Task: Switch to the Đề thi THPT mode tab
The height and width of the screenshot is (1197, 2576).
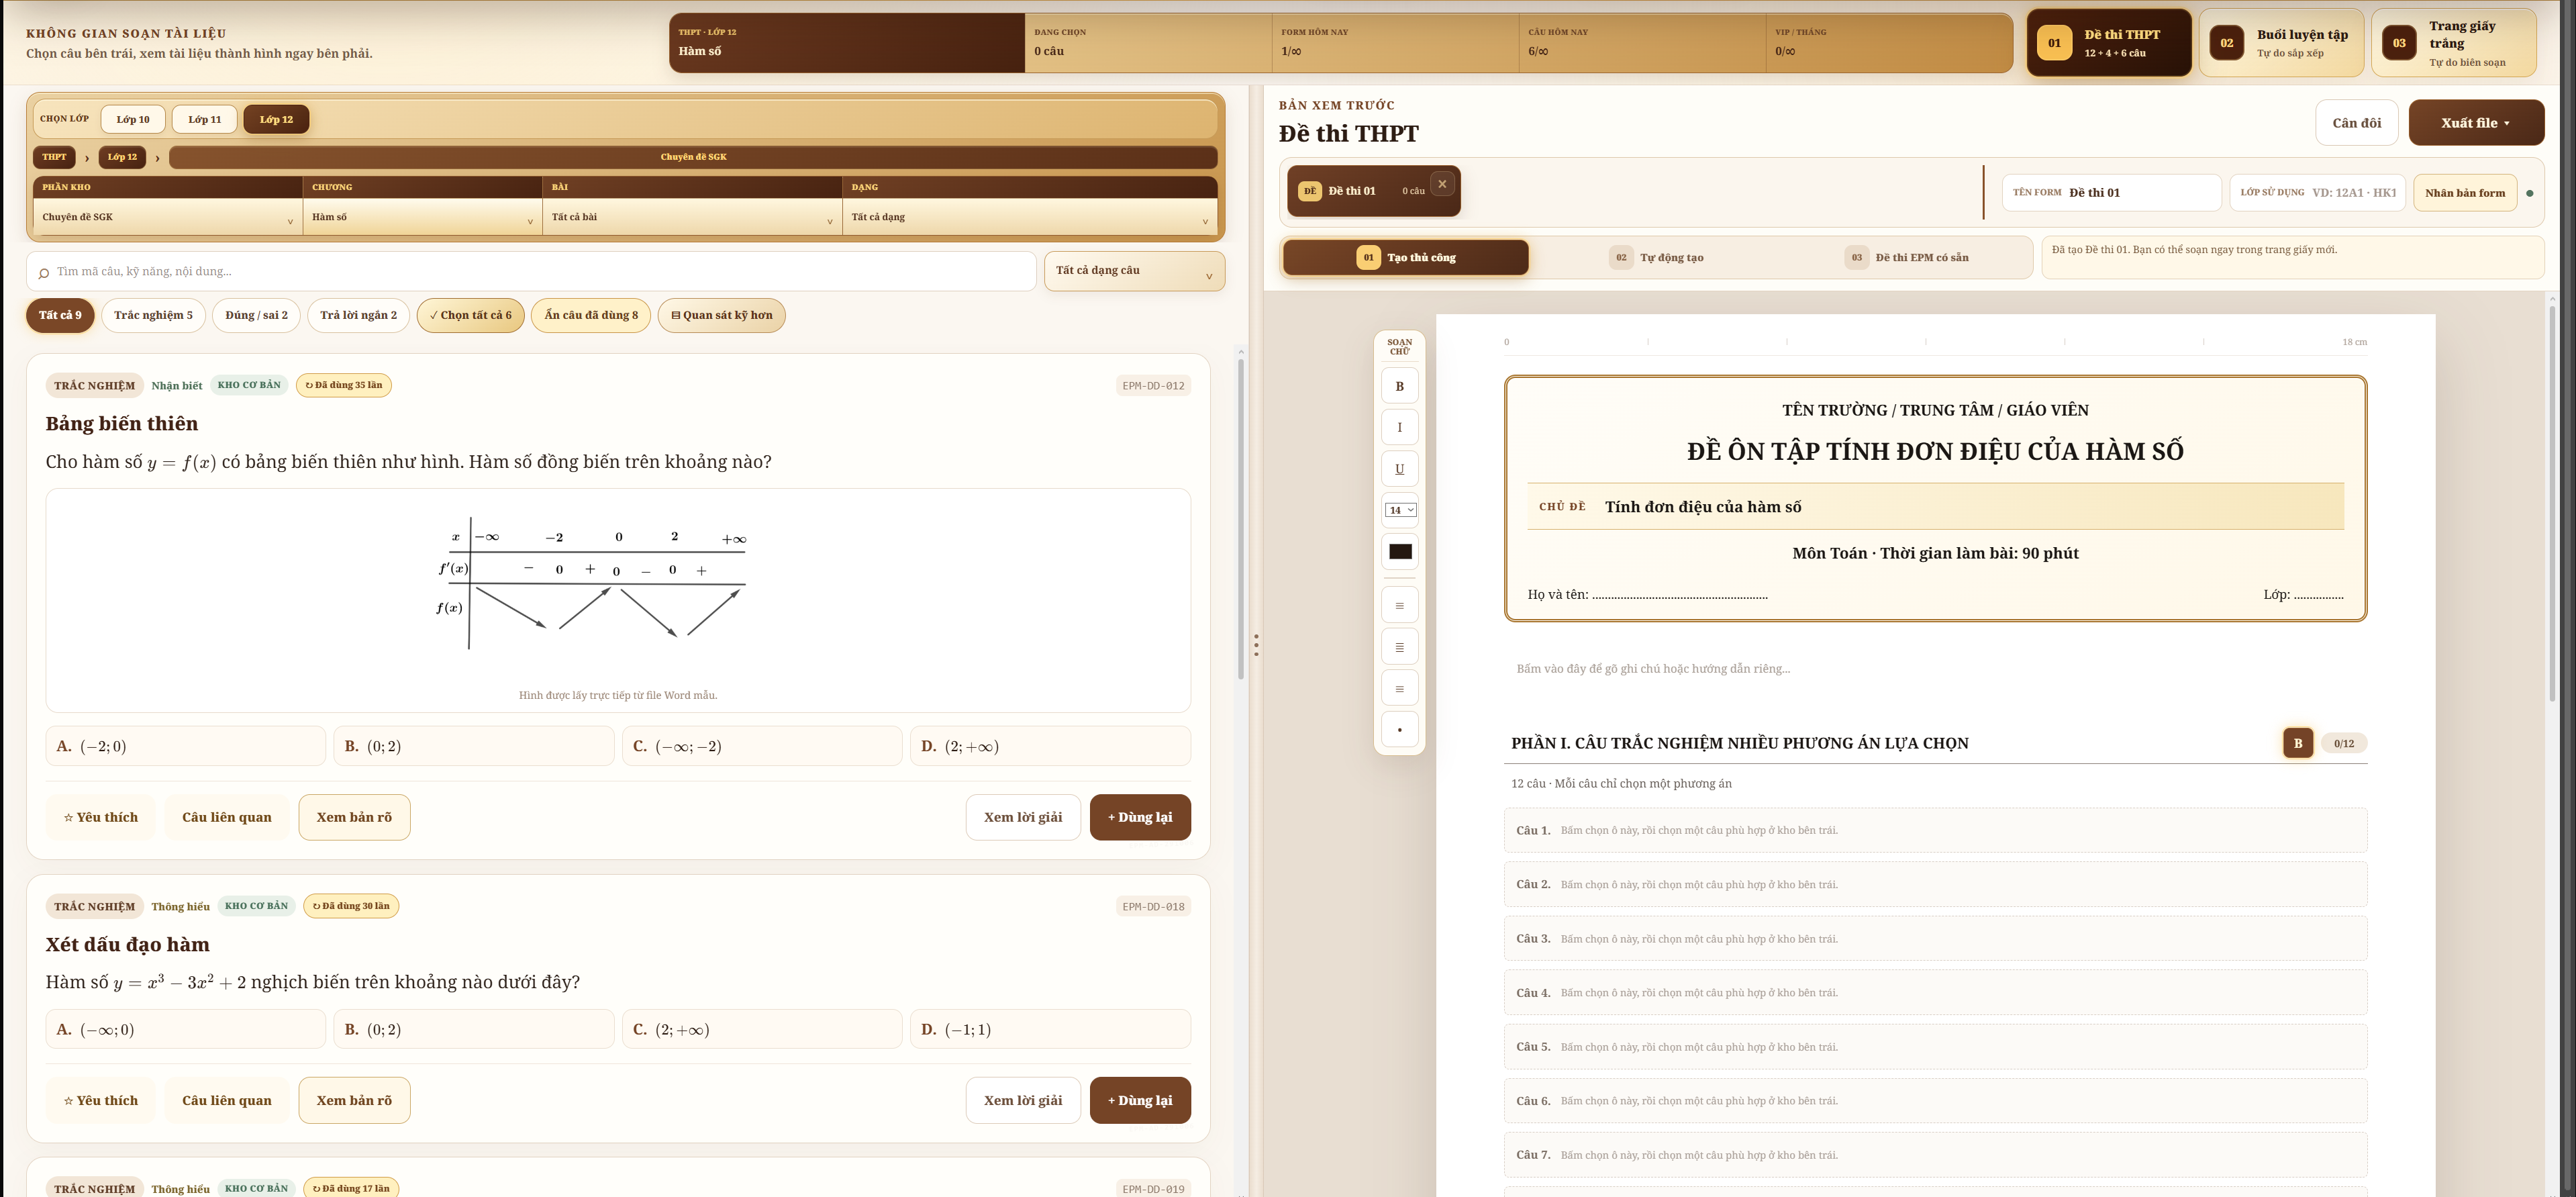Action: click(x=2109, y=43)
